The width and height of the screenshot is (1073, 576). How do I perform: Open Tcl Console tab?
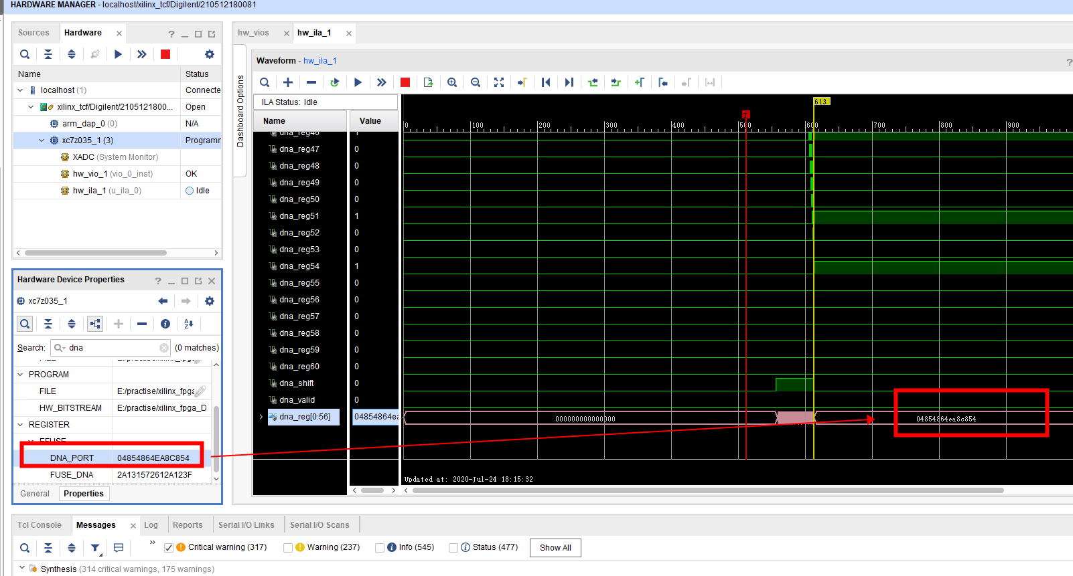[40, 525]
